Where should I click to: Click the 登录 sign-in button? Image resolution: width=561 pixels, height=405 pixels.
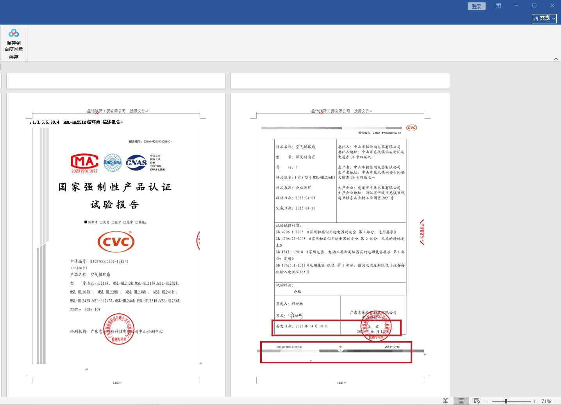477,6
